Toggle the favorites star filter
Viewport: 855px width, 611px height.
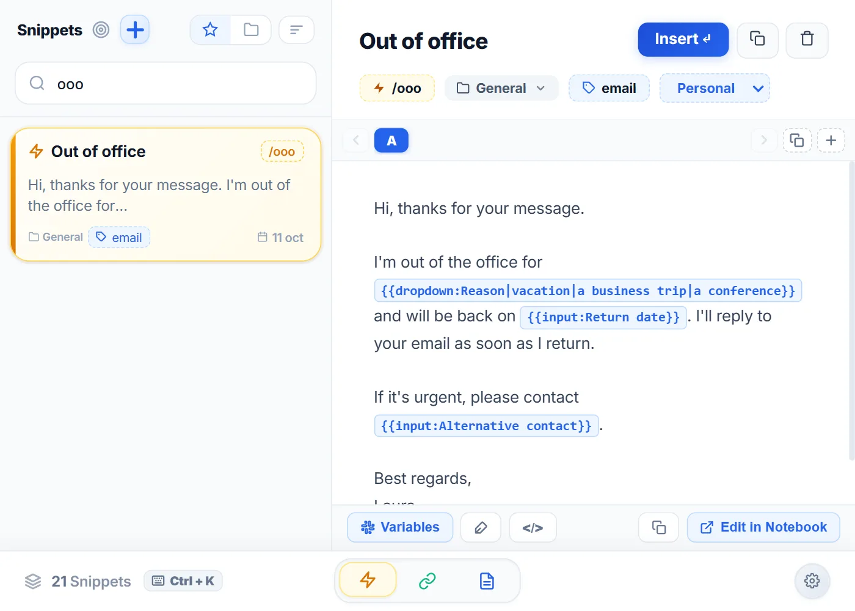click(x=210, y=30)
